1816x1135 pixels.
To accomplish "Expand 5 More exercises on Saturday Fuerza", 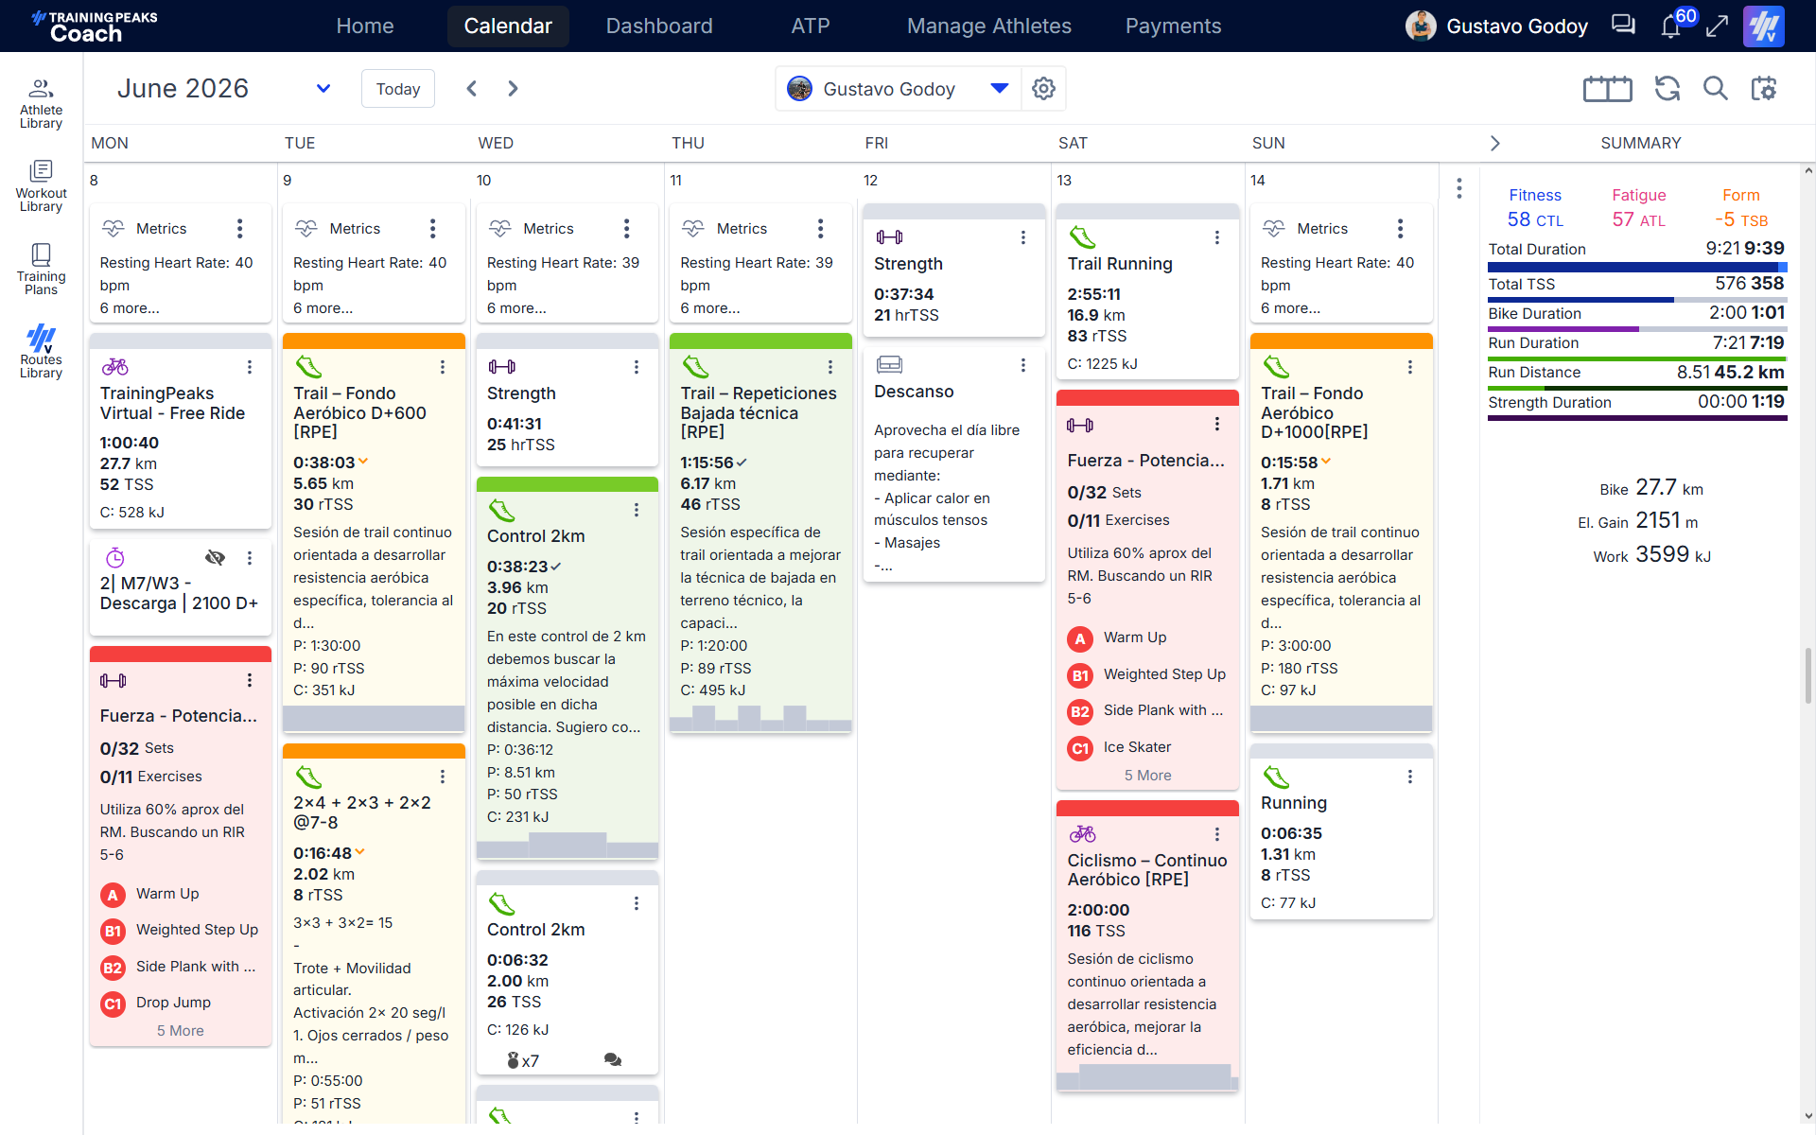I will tap(1147, 776).
